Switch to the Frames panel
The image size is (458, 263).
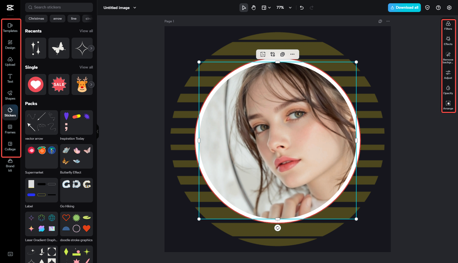(10, 129)
